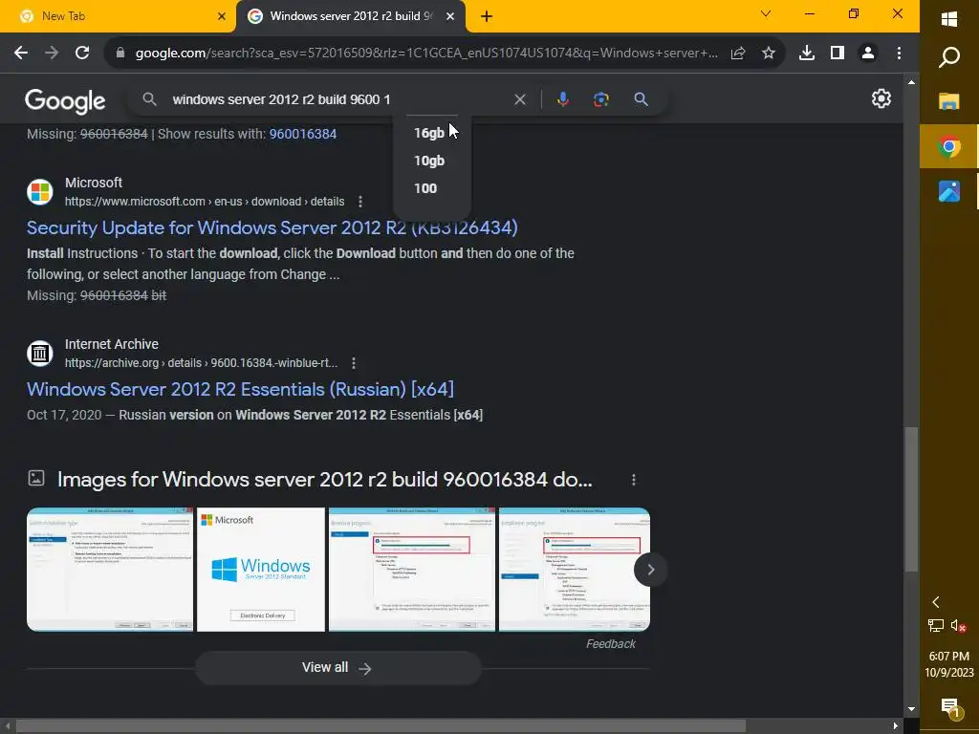Click View all images button
979x734 pixels.
click(x=337, y=668)
